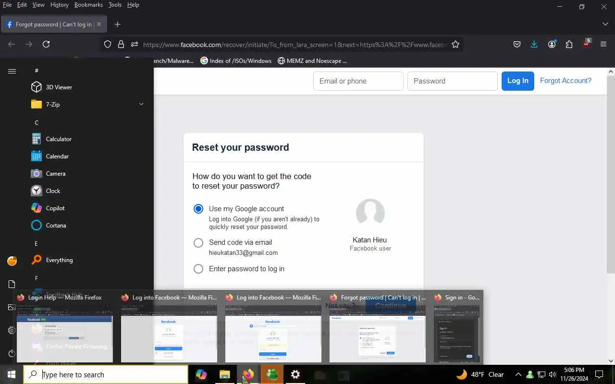Open the Everything search app
The height and width of the screenshot is (384, 615).
click(51, 260)
